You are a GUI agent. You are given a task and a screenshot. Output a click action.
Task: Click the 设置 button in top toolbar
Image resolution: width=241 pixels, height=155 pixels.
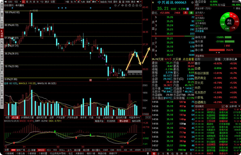(x=53, y=2)
